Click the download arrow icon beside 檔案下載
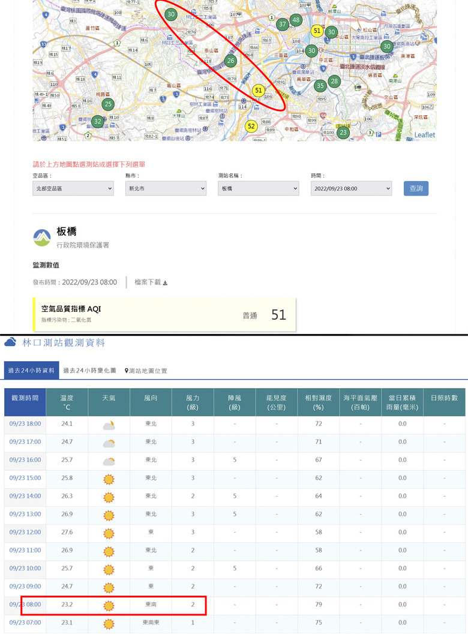 [165, 283]
